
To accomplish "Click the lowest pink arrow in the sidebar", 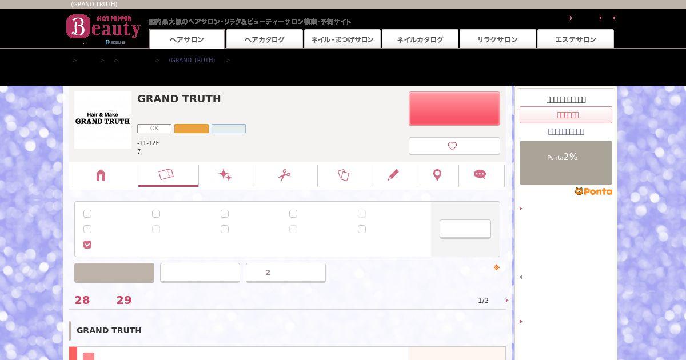I will [x=521, y=321].
